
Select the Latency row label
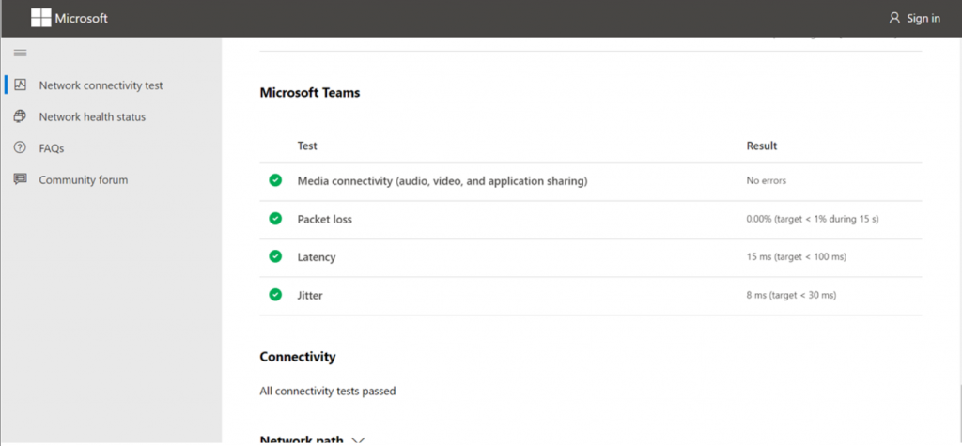317,257
